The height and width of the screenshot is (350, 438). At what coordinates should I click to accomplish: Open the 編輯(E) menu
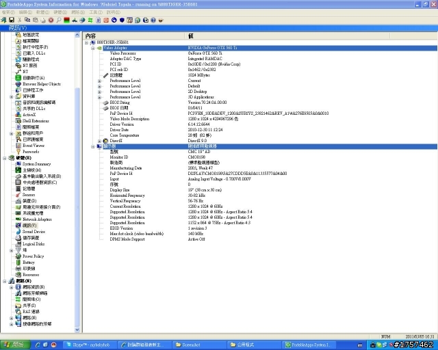[25, 12]
